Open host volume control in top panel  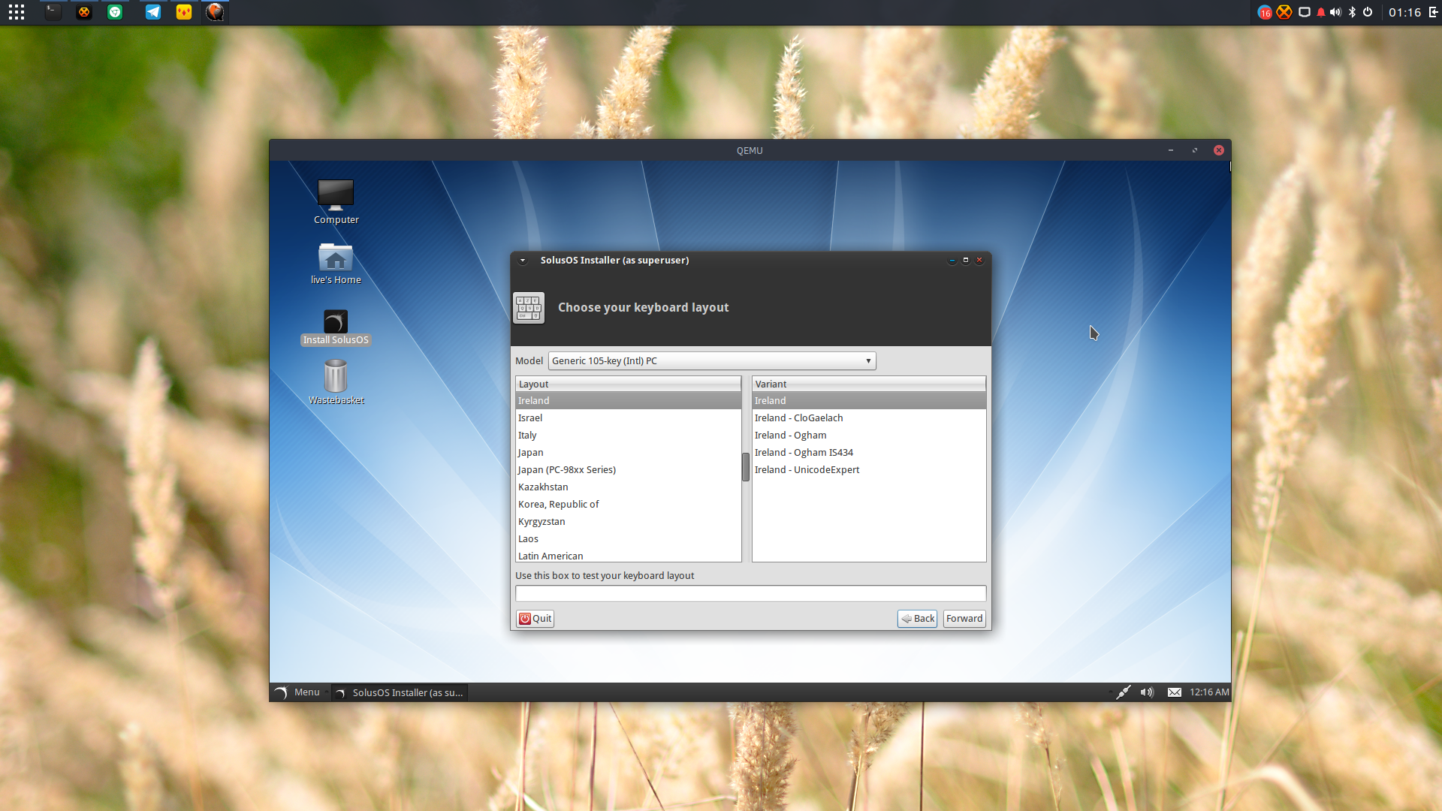click(x=1335, y=12)
